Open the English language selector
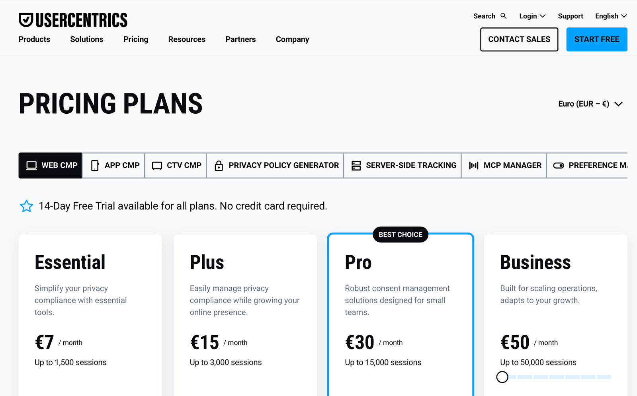Viewport: 637px width, 396px height. point(611,16)
